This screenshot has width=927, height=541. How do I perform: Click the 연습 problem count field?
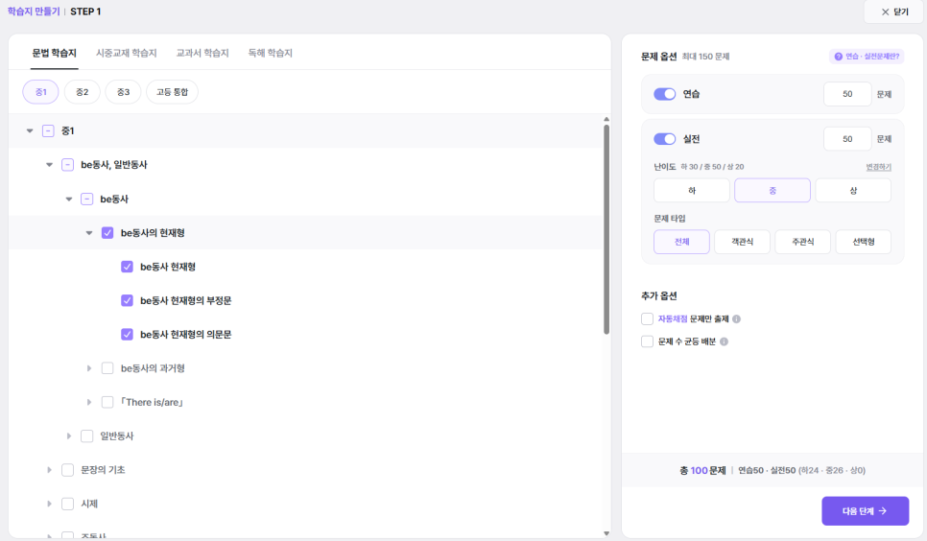click(x=847, y=94)
